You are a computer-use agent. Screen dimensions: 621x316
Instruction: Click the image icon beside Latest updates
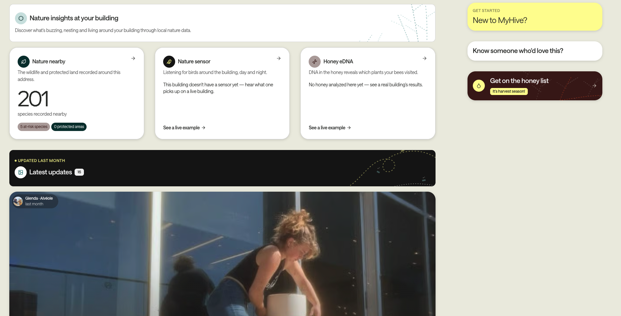(21, 172)
